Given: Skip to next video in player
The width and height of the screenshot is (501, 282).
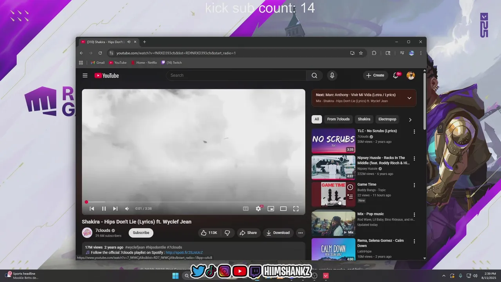Looking at the screenshot, I should pyautogui.click(x=115, y=209).
